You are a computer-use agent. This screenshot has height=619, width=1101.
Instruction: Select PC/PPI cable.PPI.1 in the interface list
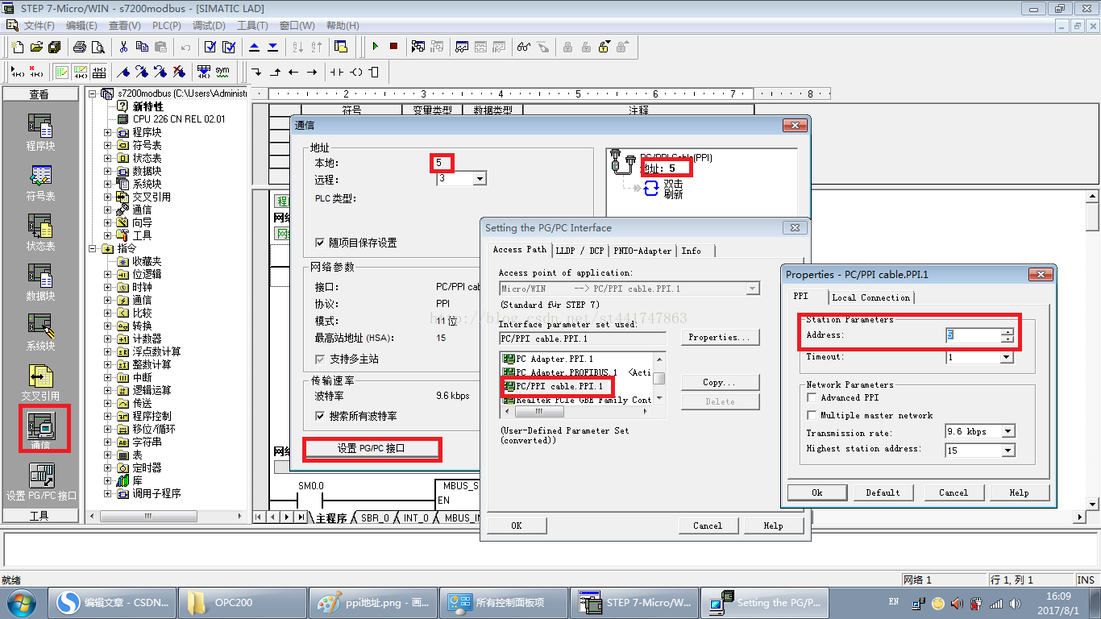559,386
